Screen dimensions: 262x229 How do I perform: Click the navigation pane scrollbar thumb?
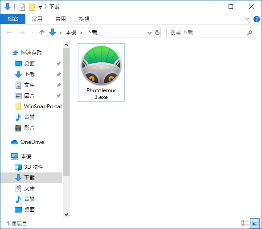66,112
